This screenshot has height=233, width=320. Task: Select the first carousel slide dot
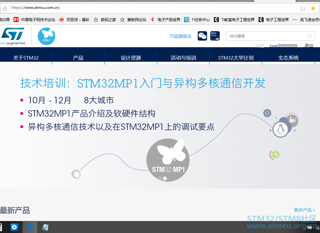150,179
